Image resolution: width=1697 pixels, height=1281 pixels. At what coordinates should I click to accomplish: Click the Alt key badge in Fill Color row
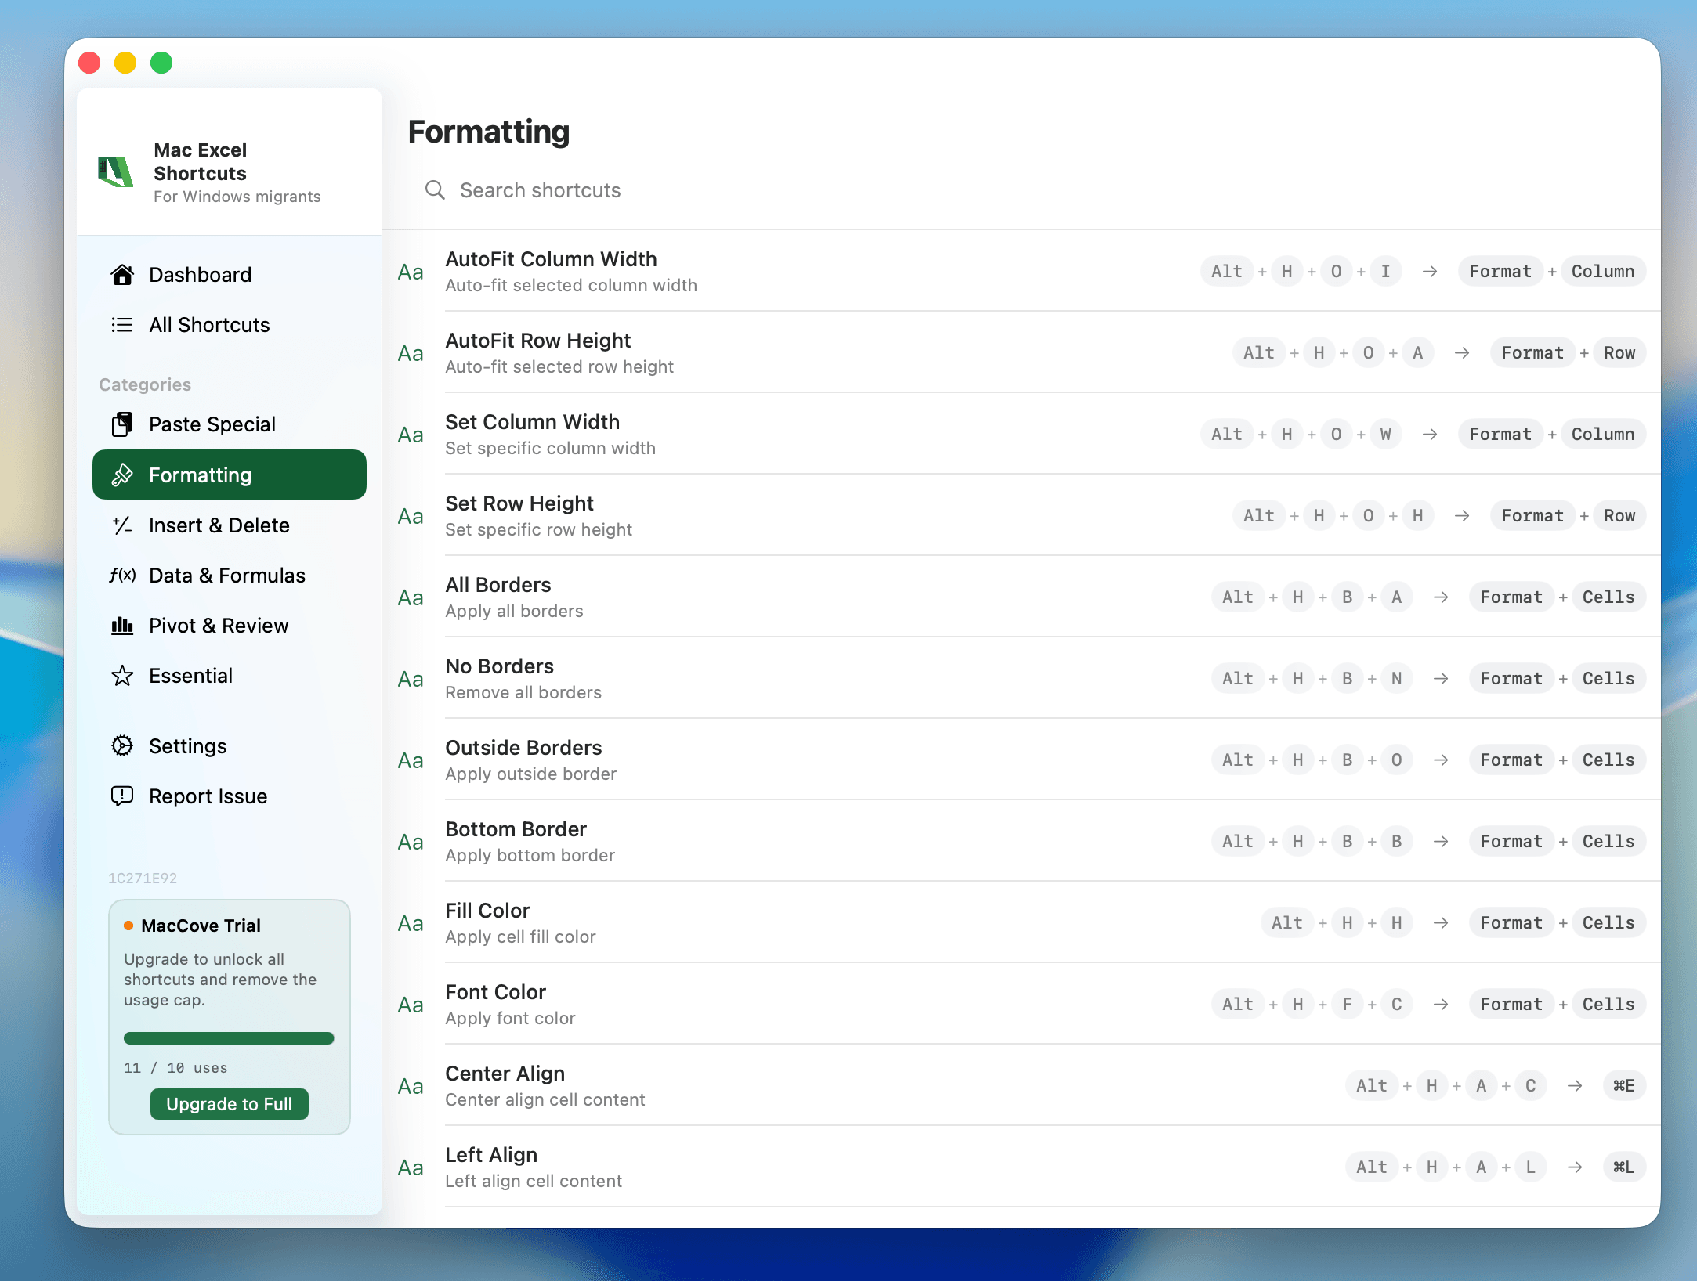coord(1287,922)
